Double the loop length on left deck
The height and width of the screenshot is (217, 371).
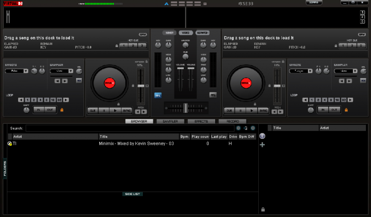[66, 100]
